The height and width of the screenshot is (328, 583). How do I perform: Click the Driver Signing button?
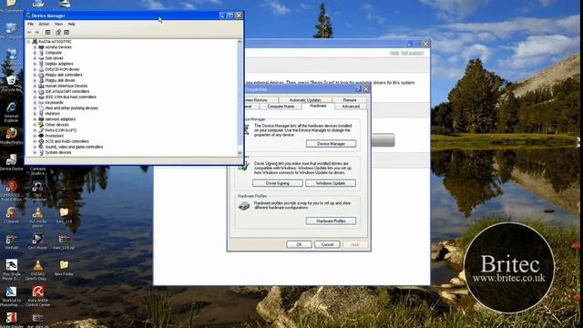coord(278,183)
